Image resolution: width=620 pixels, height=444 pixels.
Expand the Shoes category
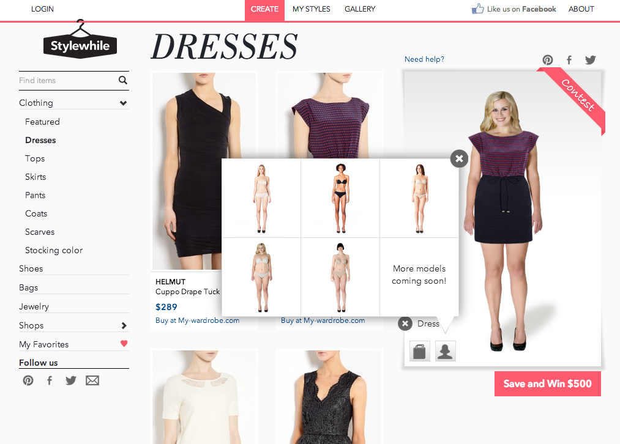[x=31, y=268]
